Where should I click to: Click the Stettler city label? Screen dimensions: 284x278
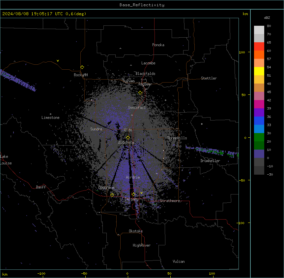[x=209, y=78]
